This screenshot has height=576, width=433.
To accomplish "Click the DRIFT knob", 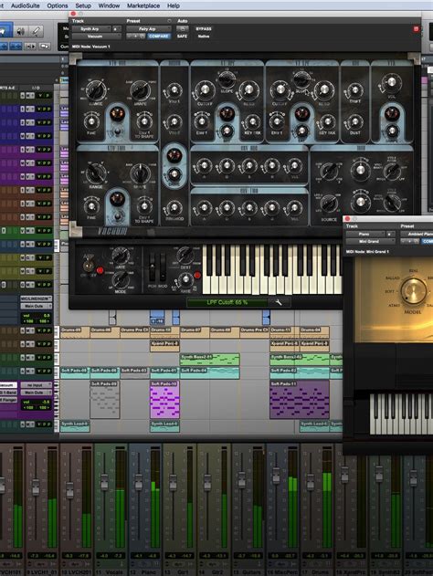I will point(355,90).
